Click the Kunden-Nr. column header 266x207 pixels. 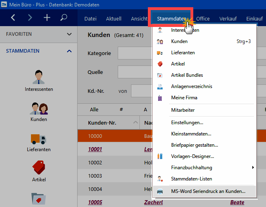pyautogui.click(x=108, y=123)
